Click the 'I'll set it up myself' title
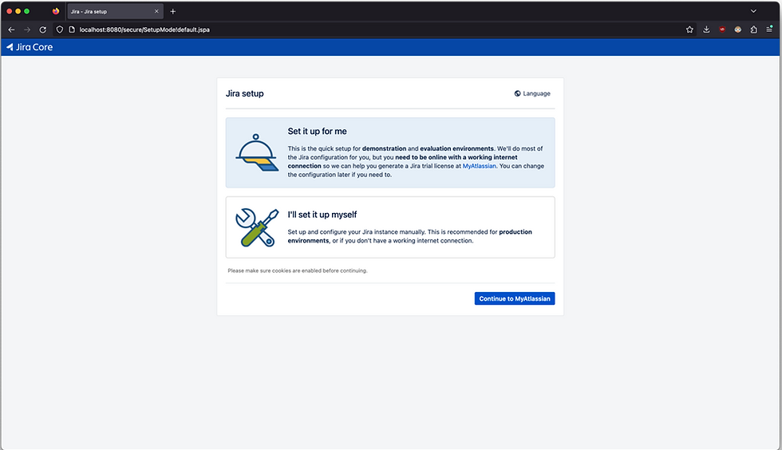This screenshot has width=782, height=450. [322, 215]
